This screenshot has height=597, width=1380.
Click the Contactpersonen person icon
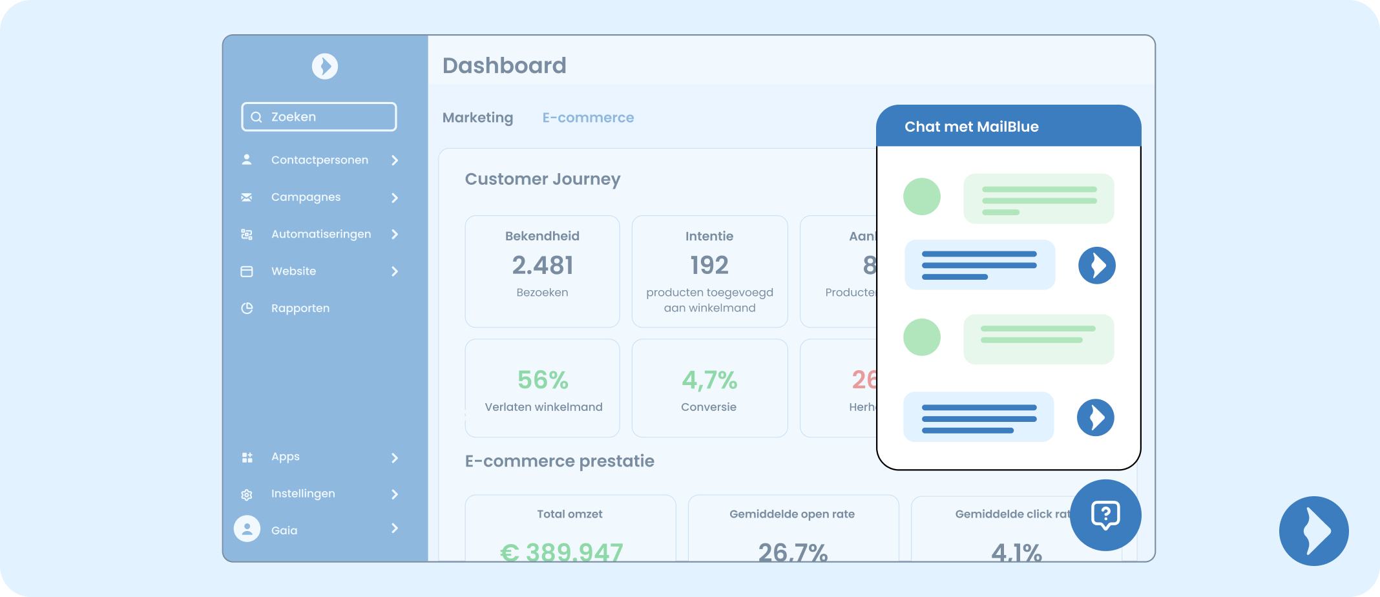click(247, 160)
